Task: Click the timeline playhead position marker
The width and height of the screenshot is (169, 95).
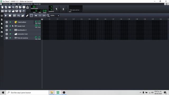Action: click(x=42, y=19)
